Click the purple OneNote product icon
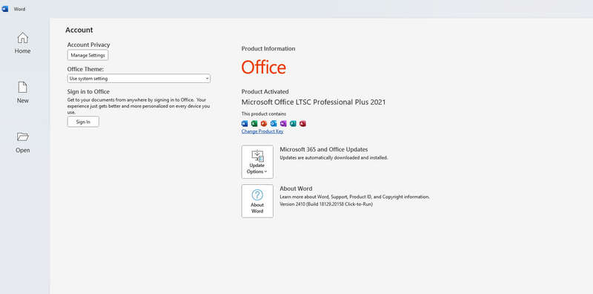 [x=283, y=123]
